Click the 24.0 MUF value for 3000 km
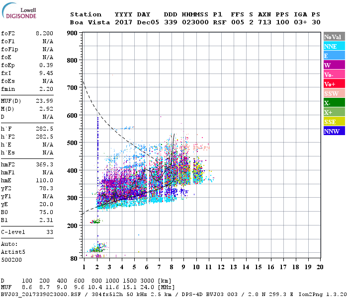Viewport: 348px width, 298px height. tap(147, 288)
